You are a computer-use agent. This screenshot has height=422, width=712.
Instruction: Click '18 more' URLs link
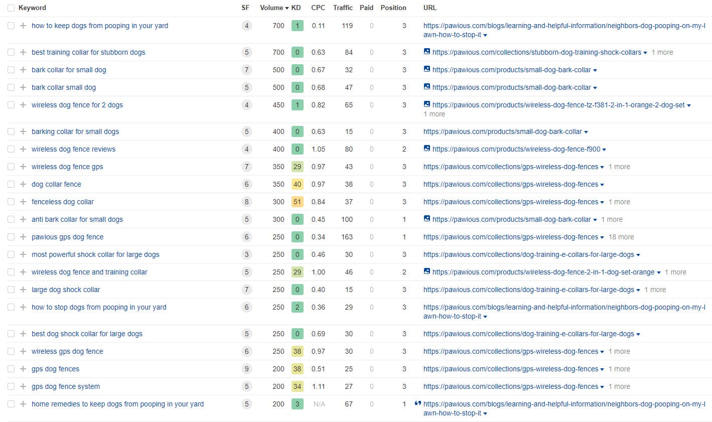point(621,237)
